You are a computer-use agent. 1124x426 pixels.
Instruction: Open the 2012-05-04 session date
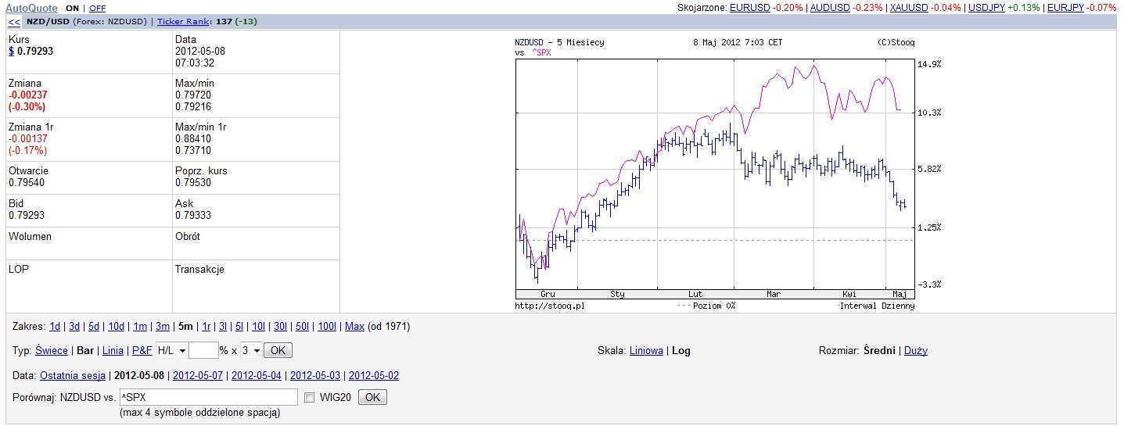[x=256, y=375]
